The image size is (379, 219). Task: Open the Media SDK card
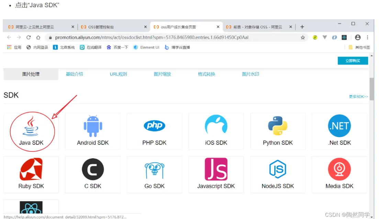pyautogui.click(x=339, y=175)
